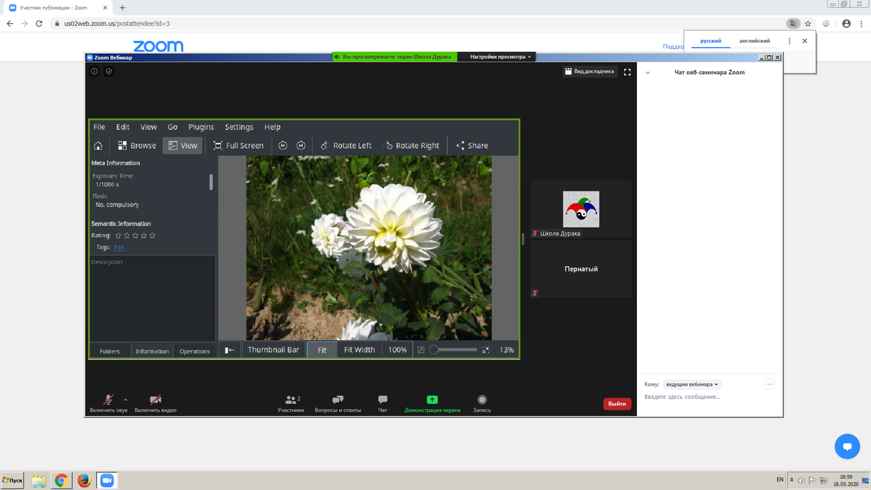This screenshot has height=490, width=871.
Task: Collapse chat panel chevron
Action: [648, 73]
